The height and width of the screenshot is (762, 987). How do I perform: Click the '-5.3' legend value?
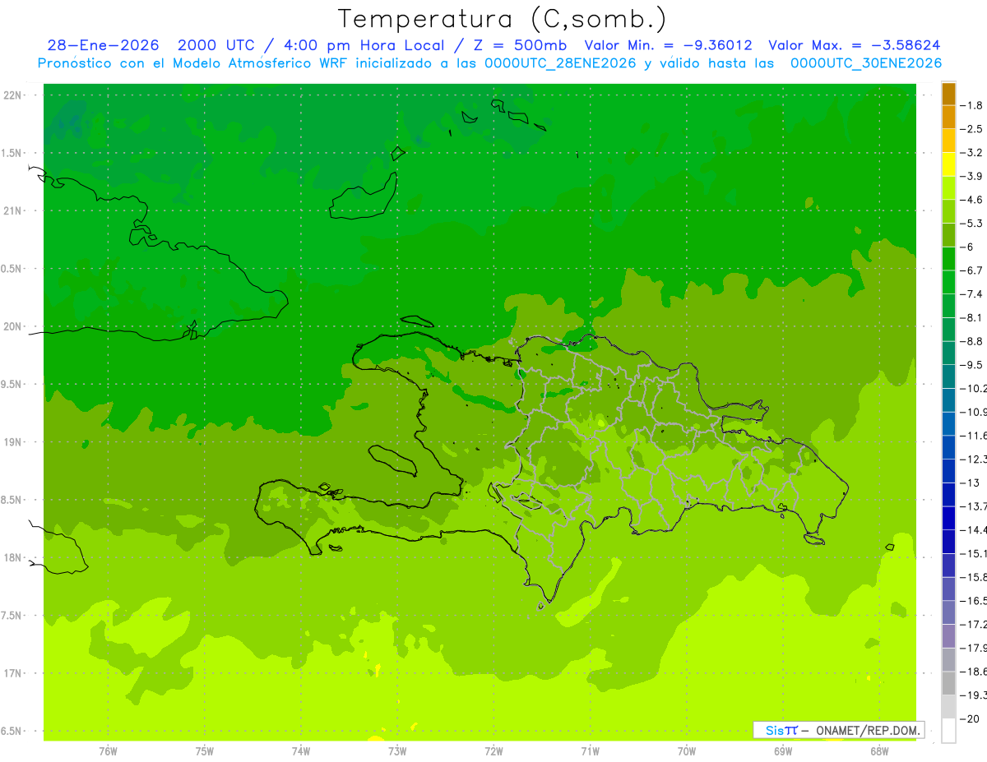click(972, 224)
